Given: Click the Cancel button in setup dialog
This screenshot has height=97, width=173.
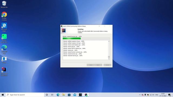Looking at the screenshot, I should click(107, 65).
